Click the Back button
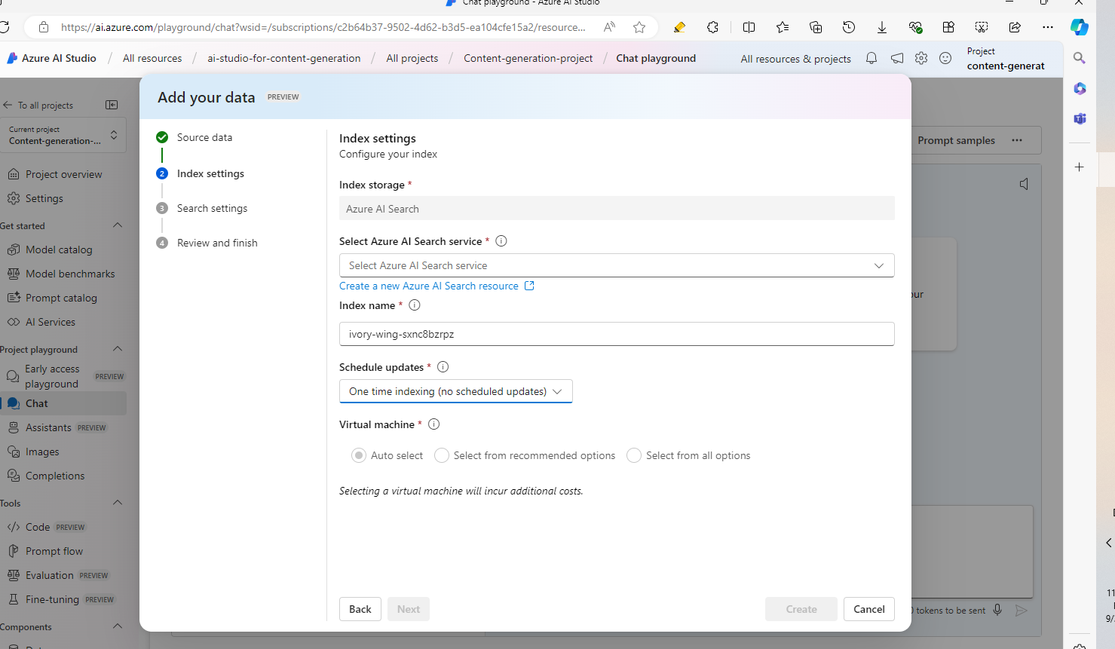The image size is (1115, 649). click(x=360, y=609)
